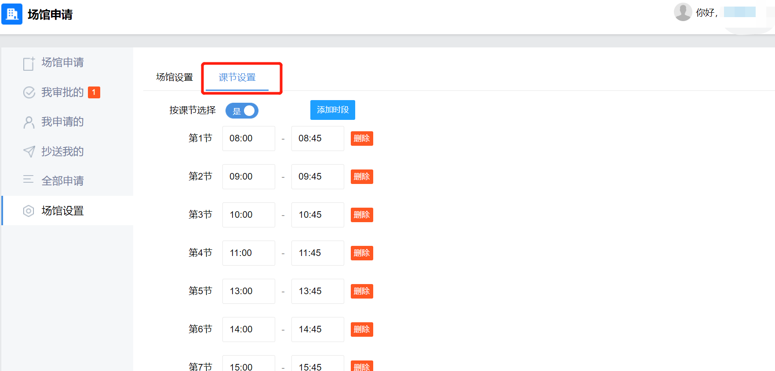Click the orange badge on 我审批的
This screenshot has height=371, width=775.
click(x=94, y=92)
